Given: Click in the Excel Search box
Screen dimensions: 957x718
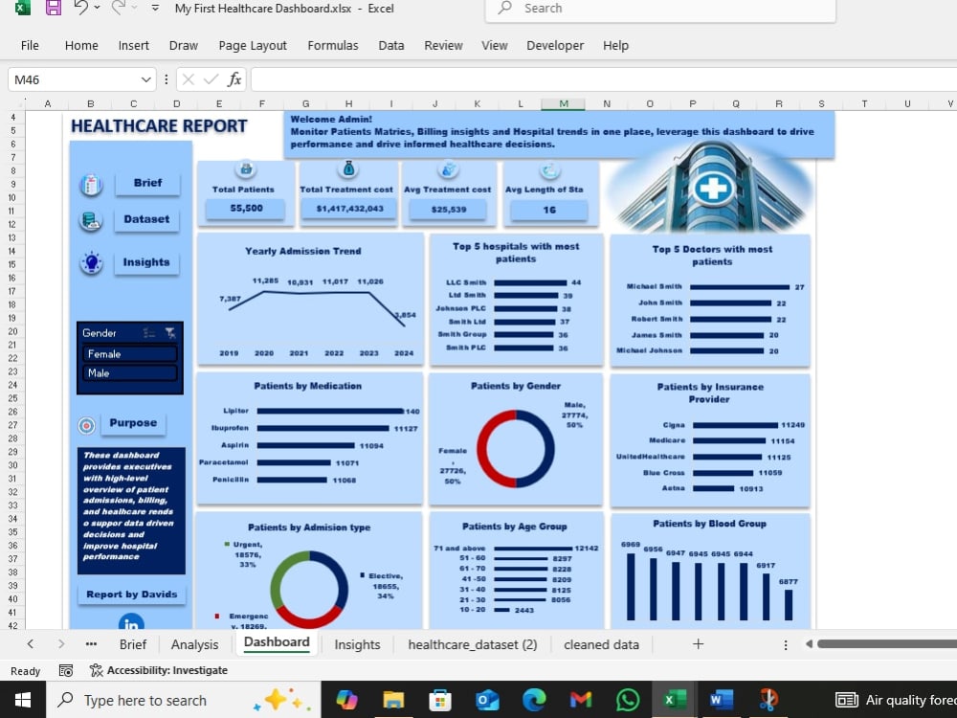Looking at the screenshot, I should point(660,9).
